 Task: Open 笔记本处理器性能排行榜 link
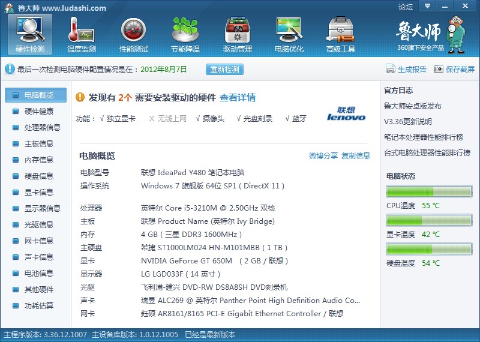424,137
